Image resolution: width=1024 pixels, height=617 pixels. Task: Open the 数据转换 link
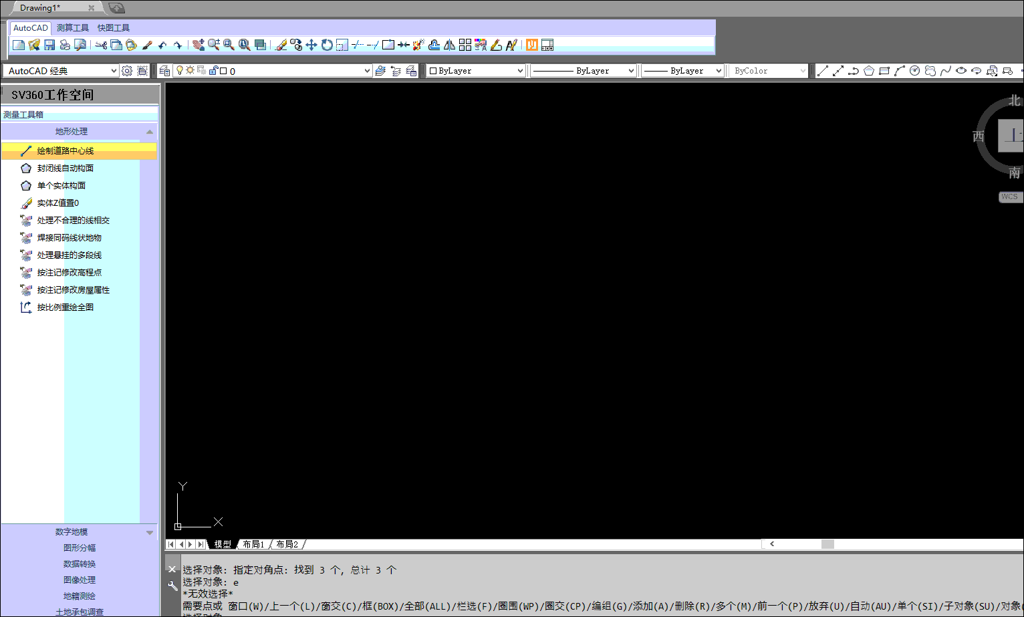[80, 564]
